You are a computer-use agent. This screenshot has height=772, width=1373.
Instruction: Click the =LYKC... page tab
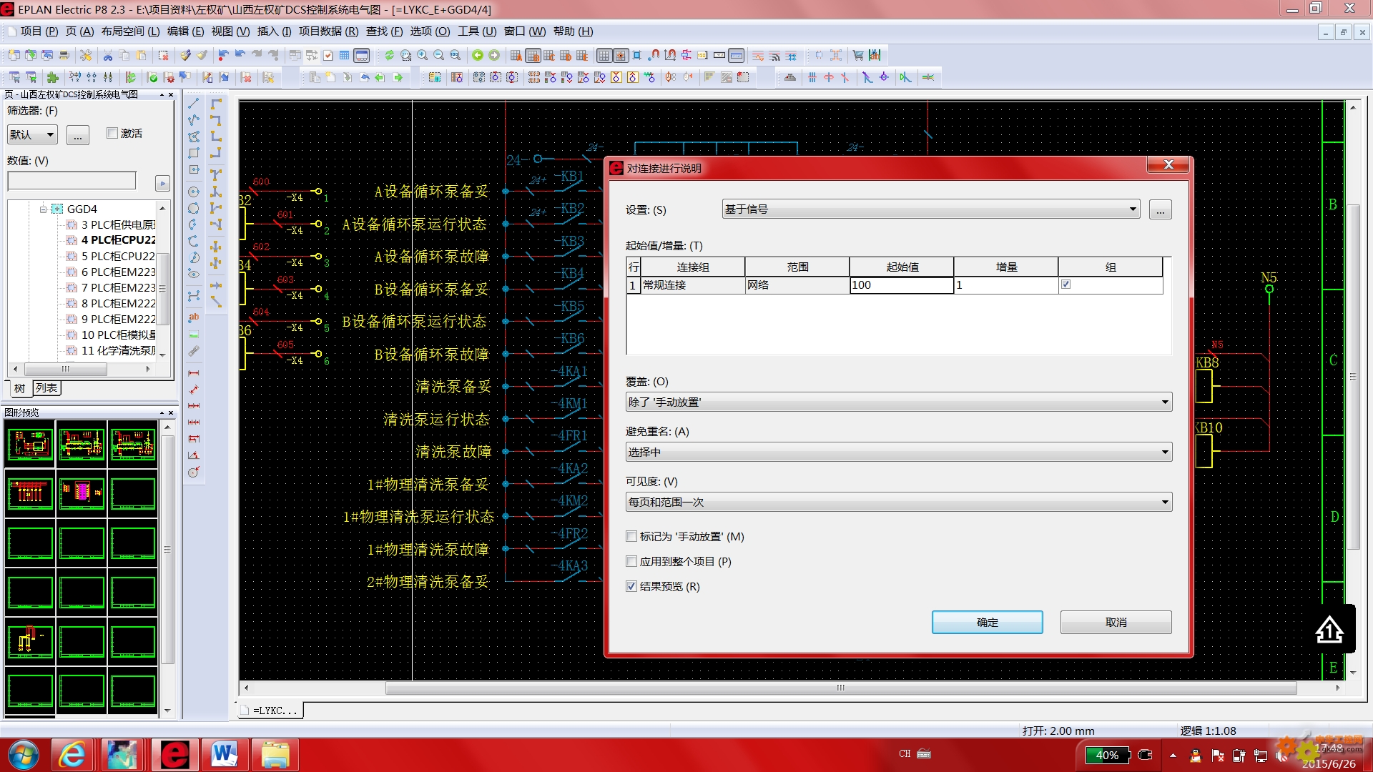pyautogui.click(x=270, y=711)
